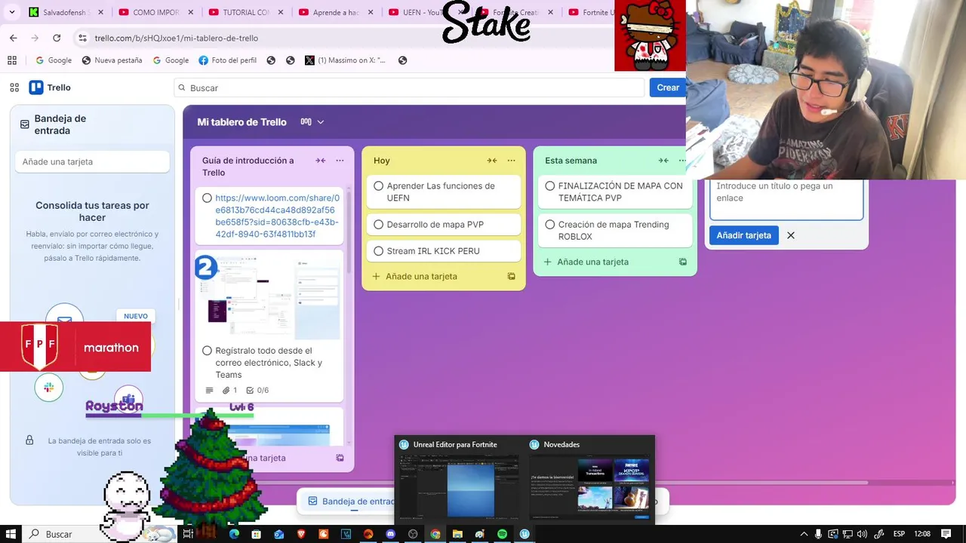
Task: Open Microsoft Edge from the taskbar
Action: pos(234,534)
